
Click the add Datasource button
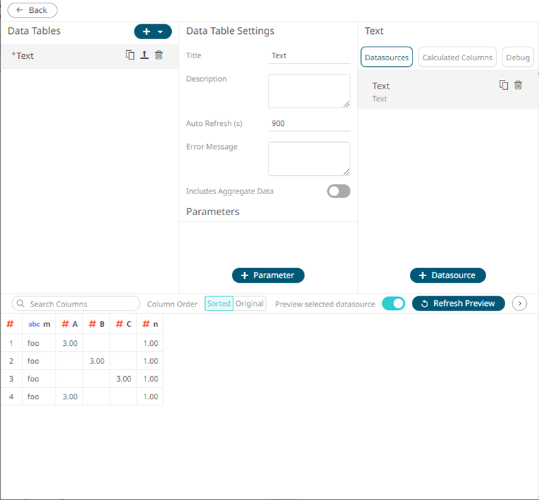pos(447,275)
